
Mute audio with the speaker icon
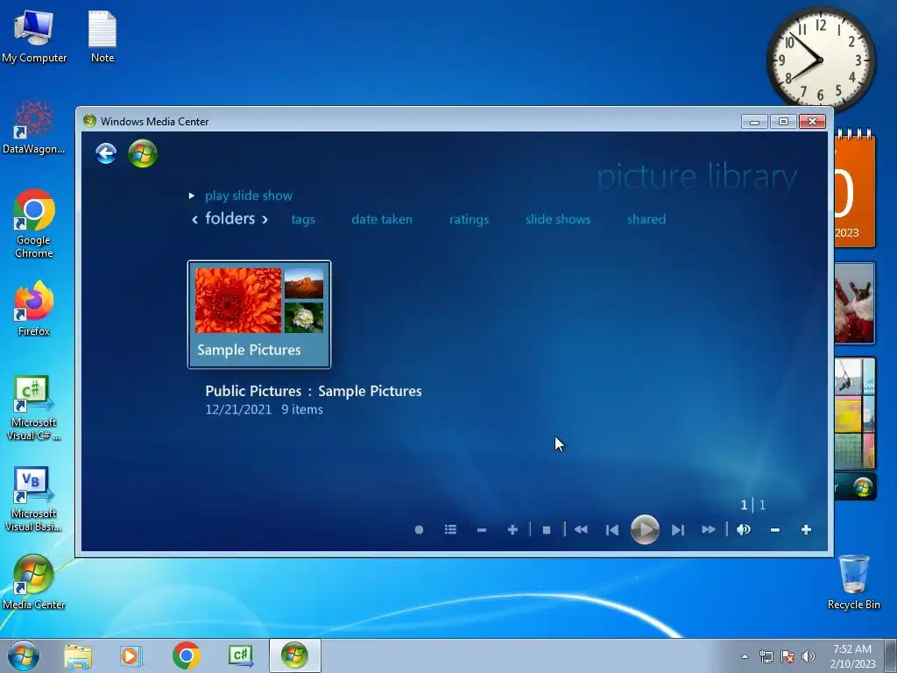tap(743, 530)
